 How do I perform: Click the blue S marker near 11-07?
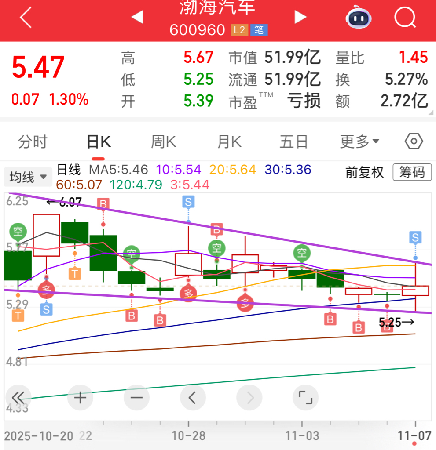pyautogui.click(x=415, y=238)
